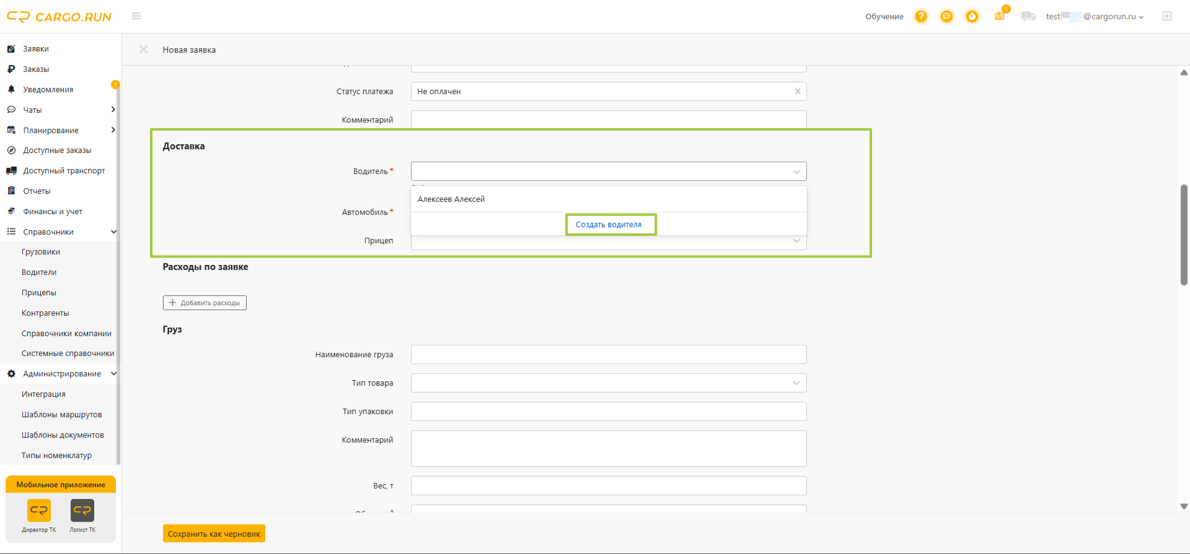Image resolution: width=1190 pixels, height=554 pixels.
Task: Open the Директор ТК mobile app icon
Action: tap(39, 511)
